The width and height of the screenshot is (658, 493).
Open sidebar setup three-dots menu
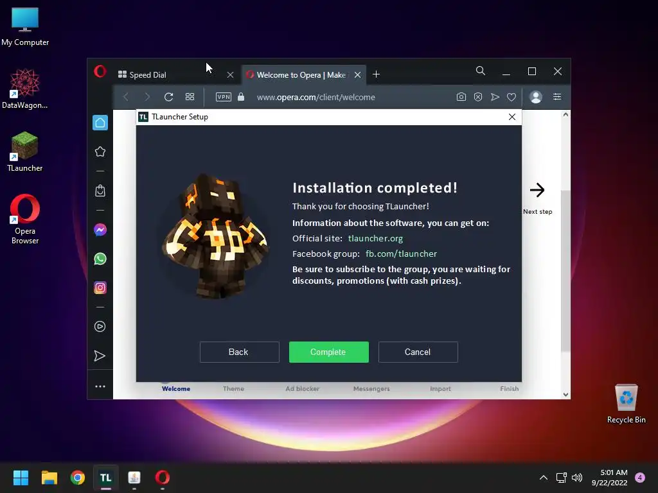click(100, 386)
